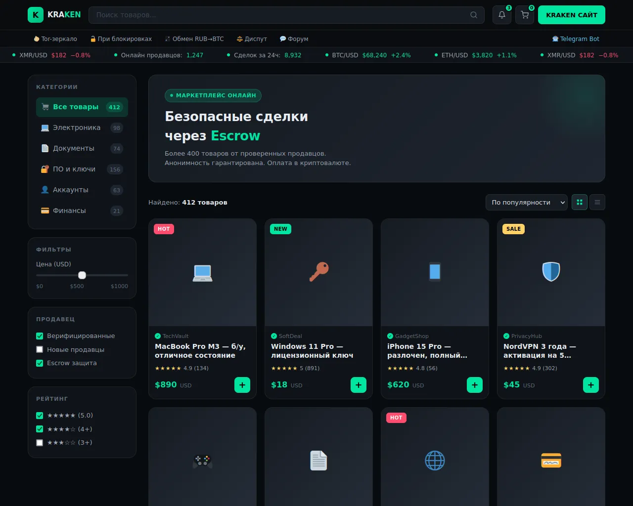This screenshot has width=633, height=506.
Task: Uncheck the Верифицированные seller checkbox
Action: click(40, 336)
